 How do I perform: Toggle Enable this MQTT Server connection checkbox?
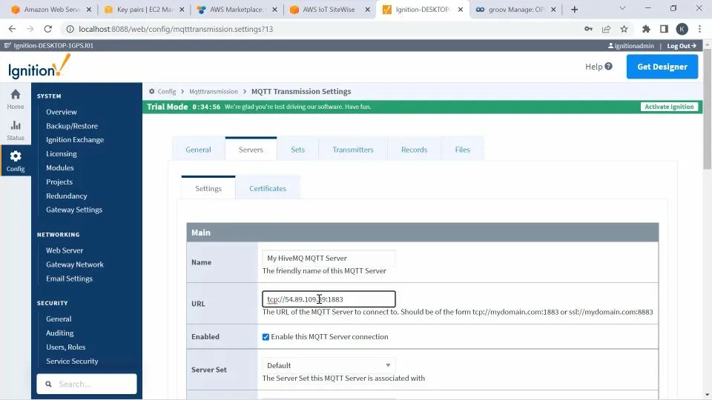click(x=266, y=337)
